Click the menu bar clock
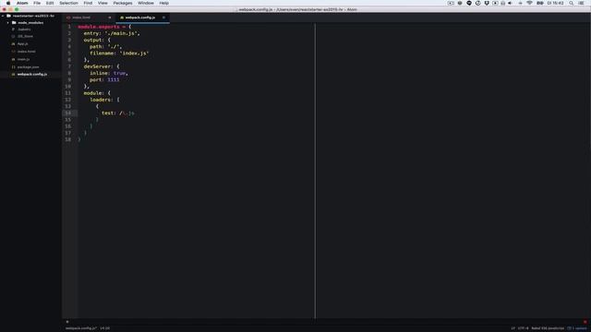The width and height of the screenshot is (591, 332). [555, 3]
